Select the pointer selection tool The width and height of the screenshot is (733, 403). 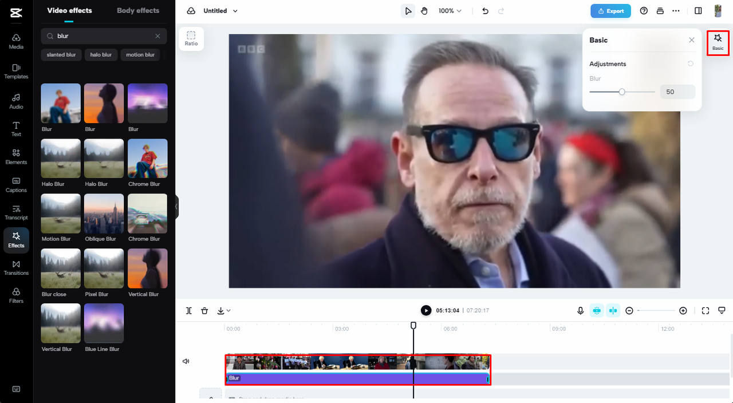click(408, 11)
